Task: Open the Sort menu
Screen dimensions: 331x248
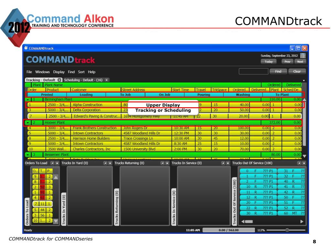Action: 81,72
